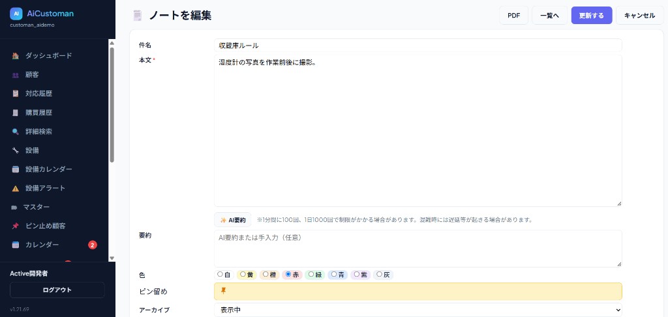Click the 購買履歴 receipt icon
Screen dimensions: 668x317
pos(16,113)
